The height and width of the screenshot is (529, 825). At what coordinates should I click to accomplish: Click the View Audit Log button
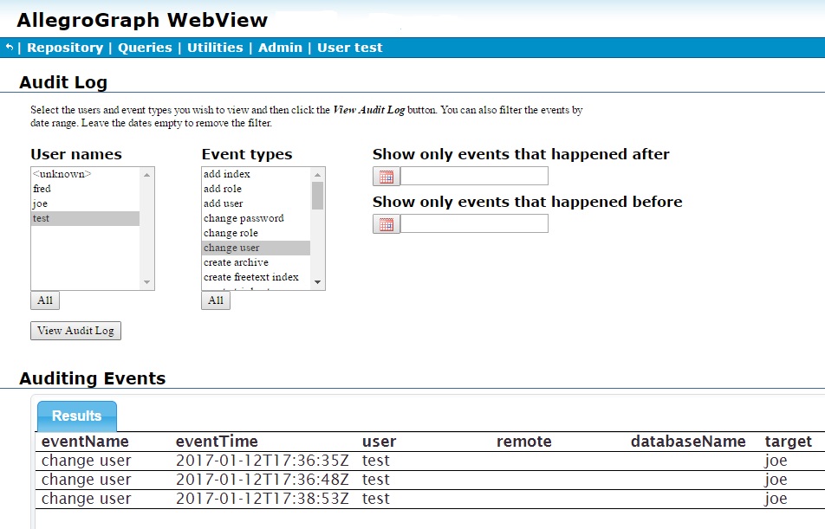click(75, 331)
